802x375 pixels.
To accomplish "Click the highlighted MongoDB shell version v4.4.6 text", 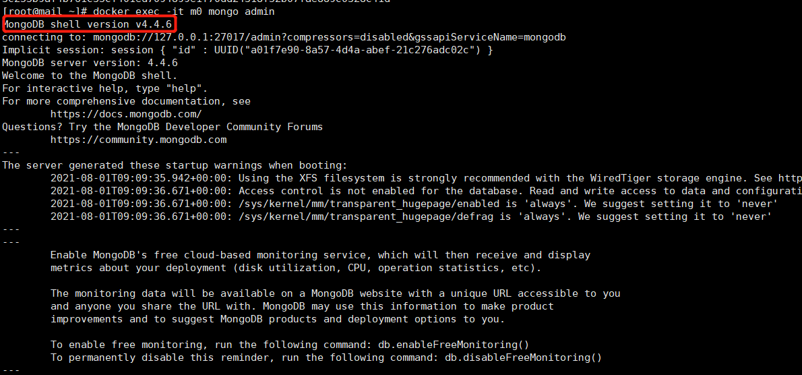I will (x=88, y=24).
